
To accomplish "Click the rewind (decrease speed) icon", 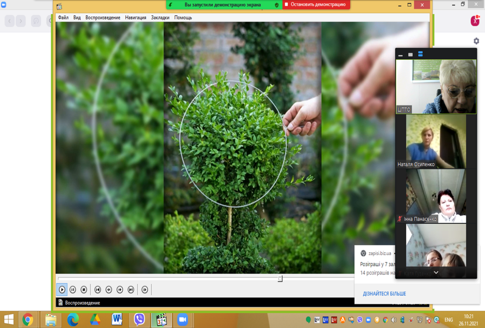I will pyautogui.click(x=109, y=290).
